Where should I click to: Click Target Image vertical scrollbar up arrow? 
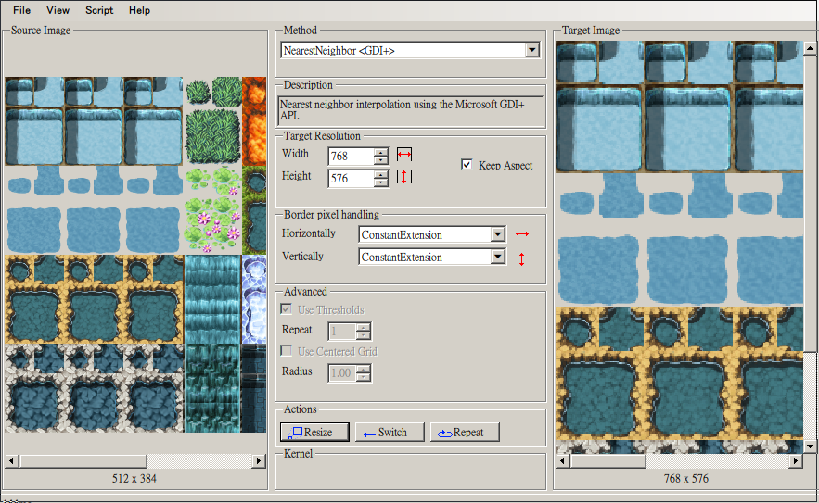[x=810, y=48]
